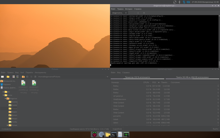Select image file 20260927_223343_grim.png
The image size is (220, 138).
pos(34,87)
